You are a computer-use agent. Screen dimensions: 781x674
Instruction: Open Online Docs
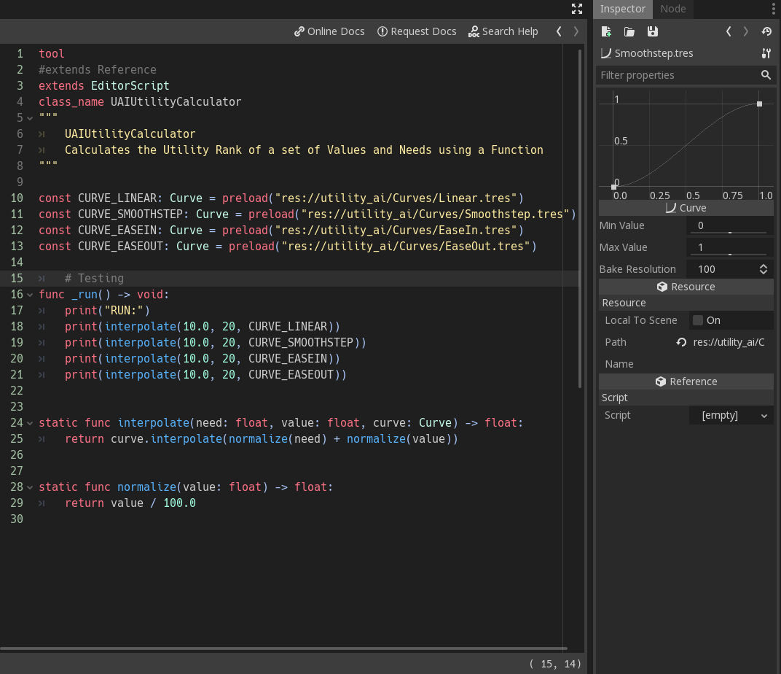(329, 31)
